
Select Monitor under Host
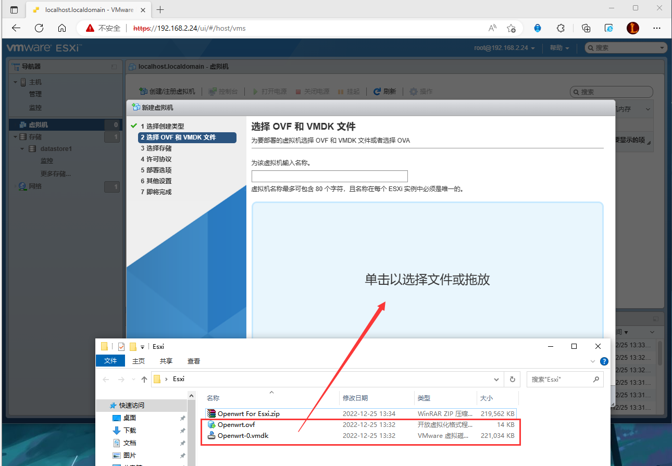point(35,108)
